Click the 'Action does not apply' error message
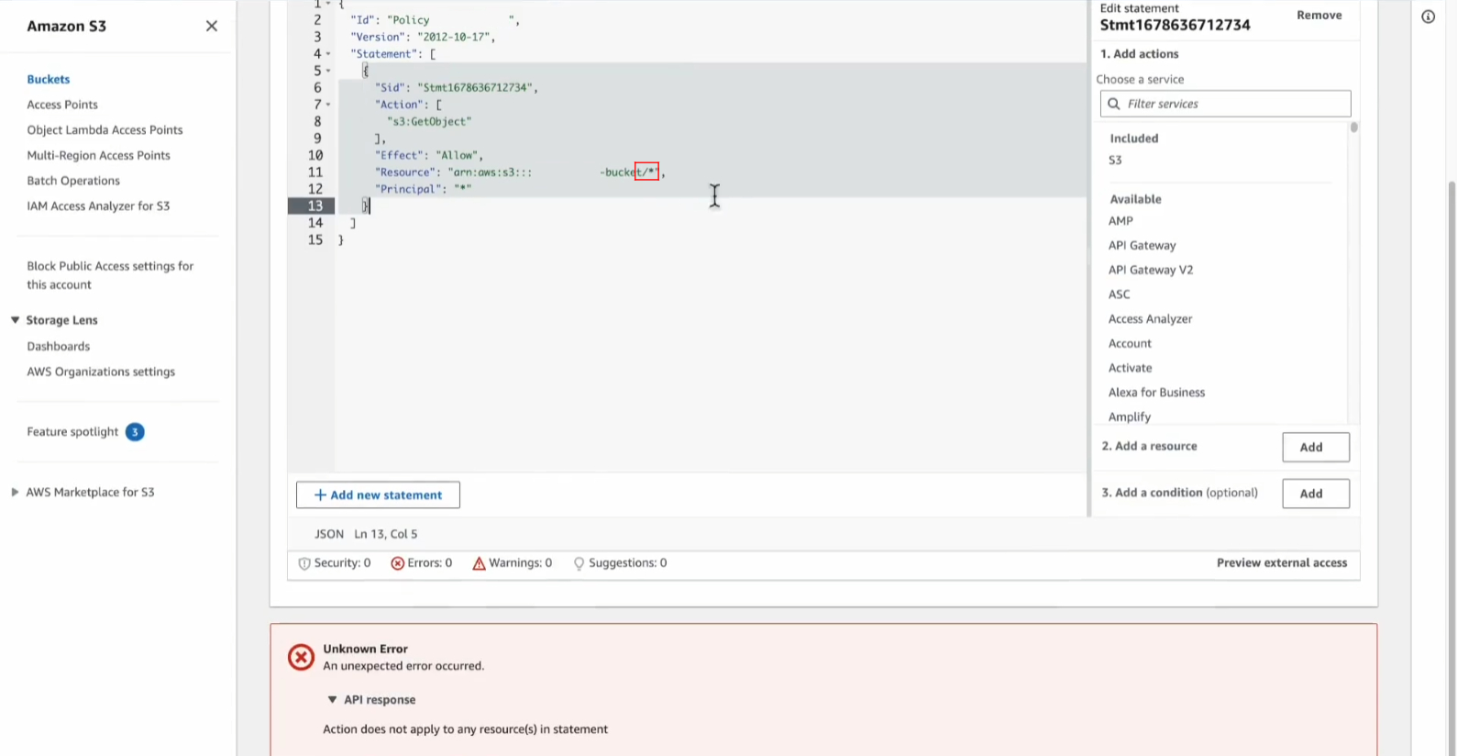 coord(465,730)
